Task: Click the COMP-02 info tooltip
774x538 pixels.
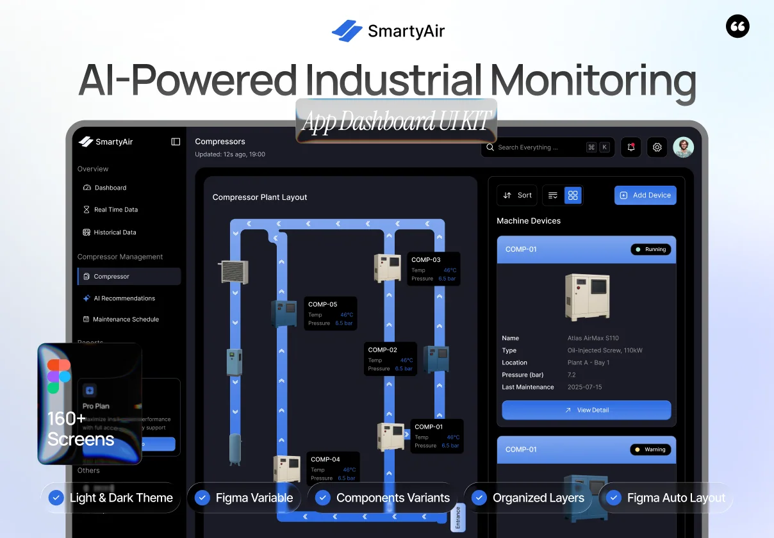Action: (x=391, y=359)
